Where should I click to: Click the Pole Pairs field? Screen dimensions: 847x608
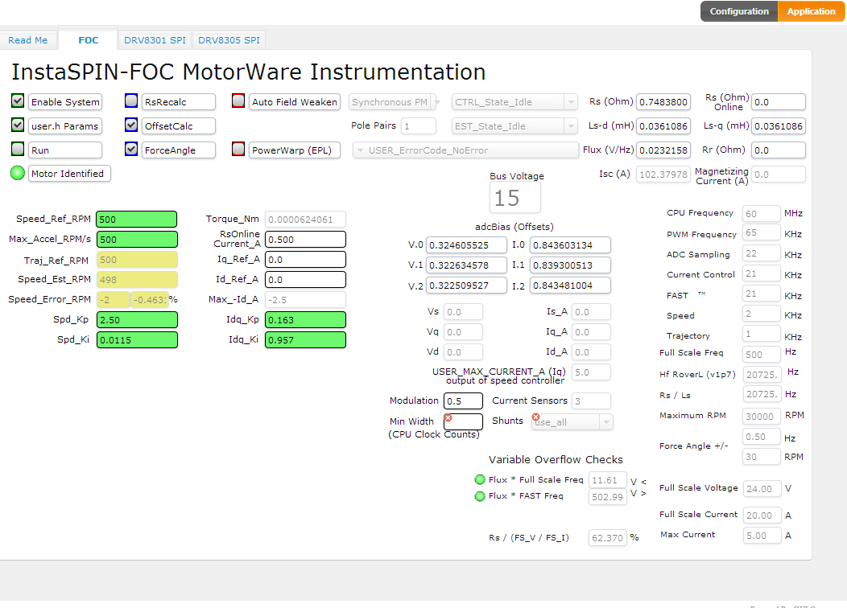[x=418, y=126]
